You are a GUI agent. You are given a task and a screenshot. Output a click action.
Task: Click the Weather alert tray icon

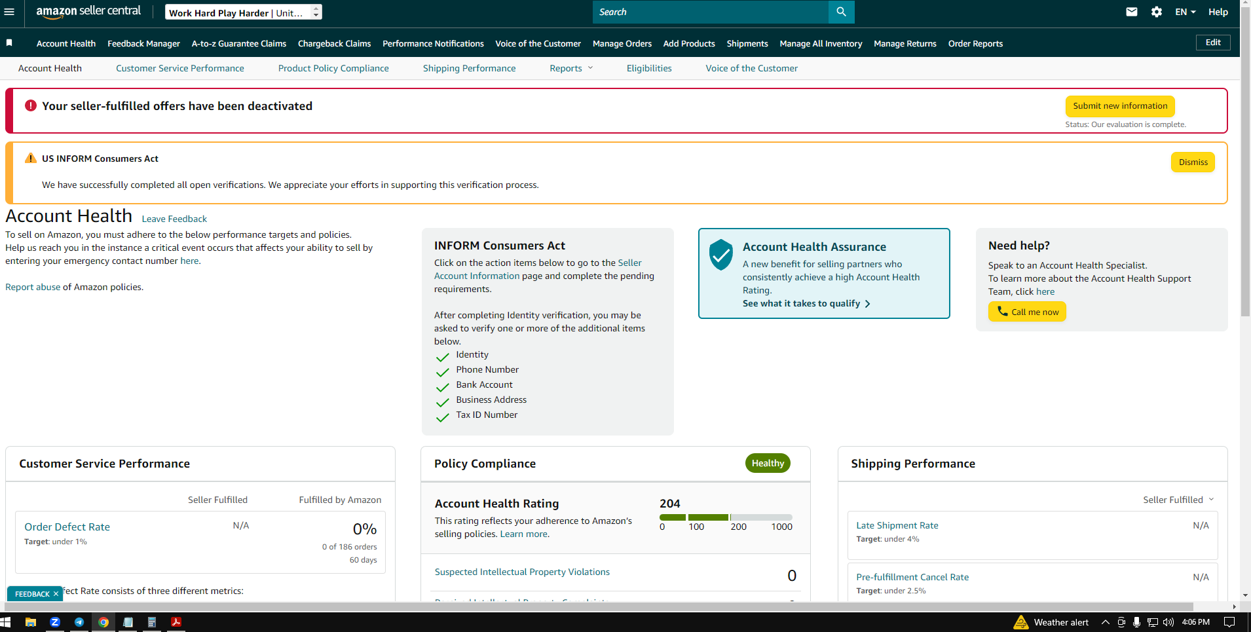tap(1020, 622)
